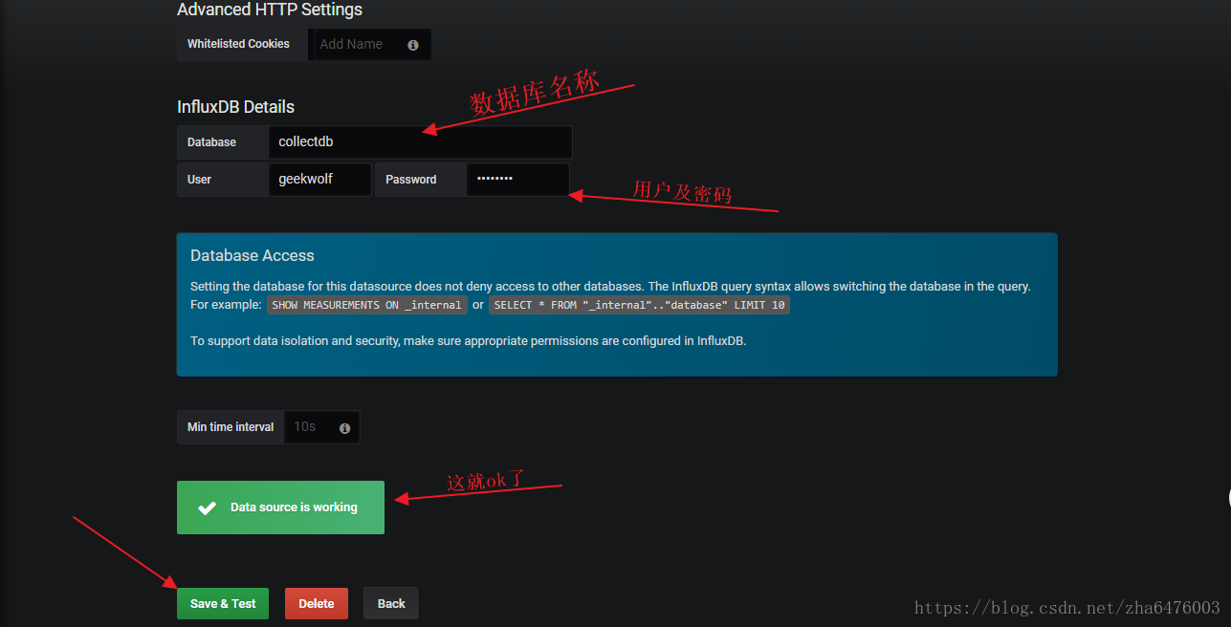Click the 'Data source is working' message
This screenshot has width=1231, height=627.
[x=280, y=508]
